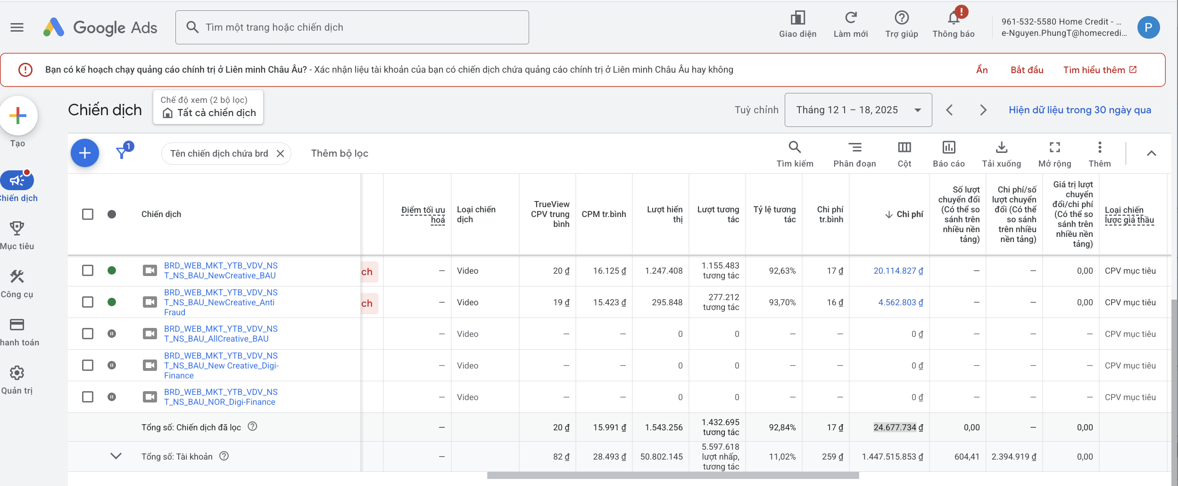The width and height of the screenshot is (1178, 486).
Task: Expand Tổng số: Tài khoản chevron
Action: click(116, 456)
